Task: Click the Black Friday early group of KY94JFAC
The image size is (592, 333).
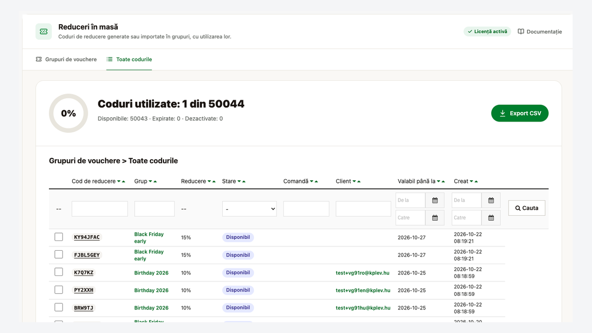Action: click(x=149, y=238)
